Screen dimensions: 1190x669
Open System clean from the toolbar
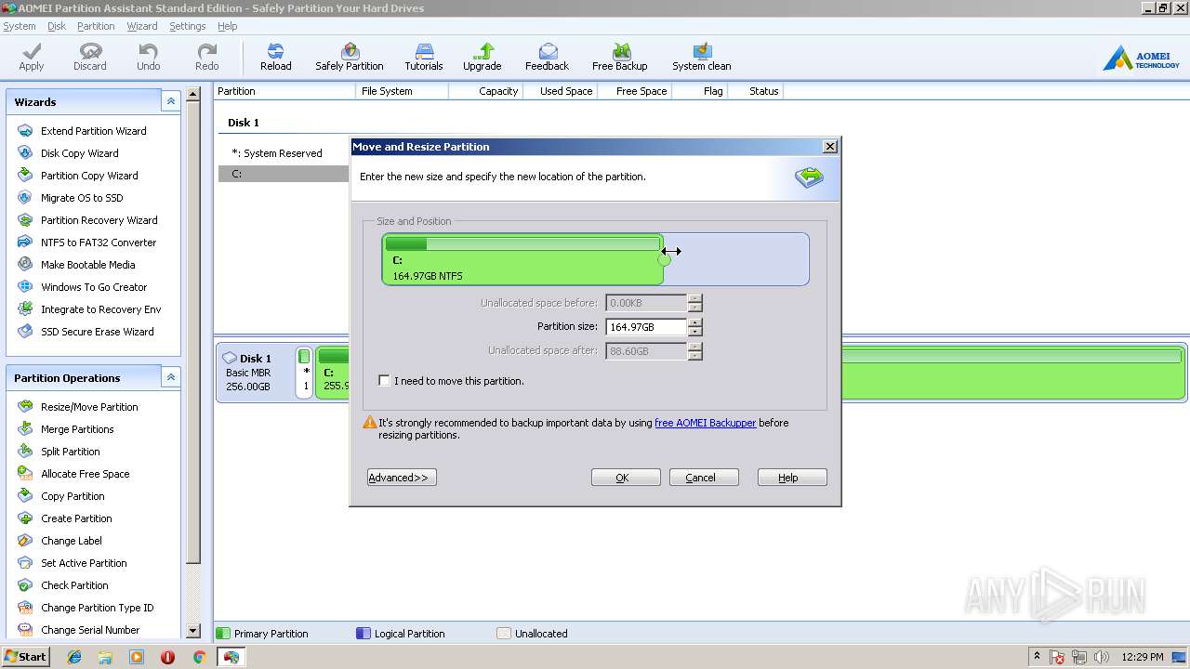[702, 57]
